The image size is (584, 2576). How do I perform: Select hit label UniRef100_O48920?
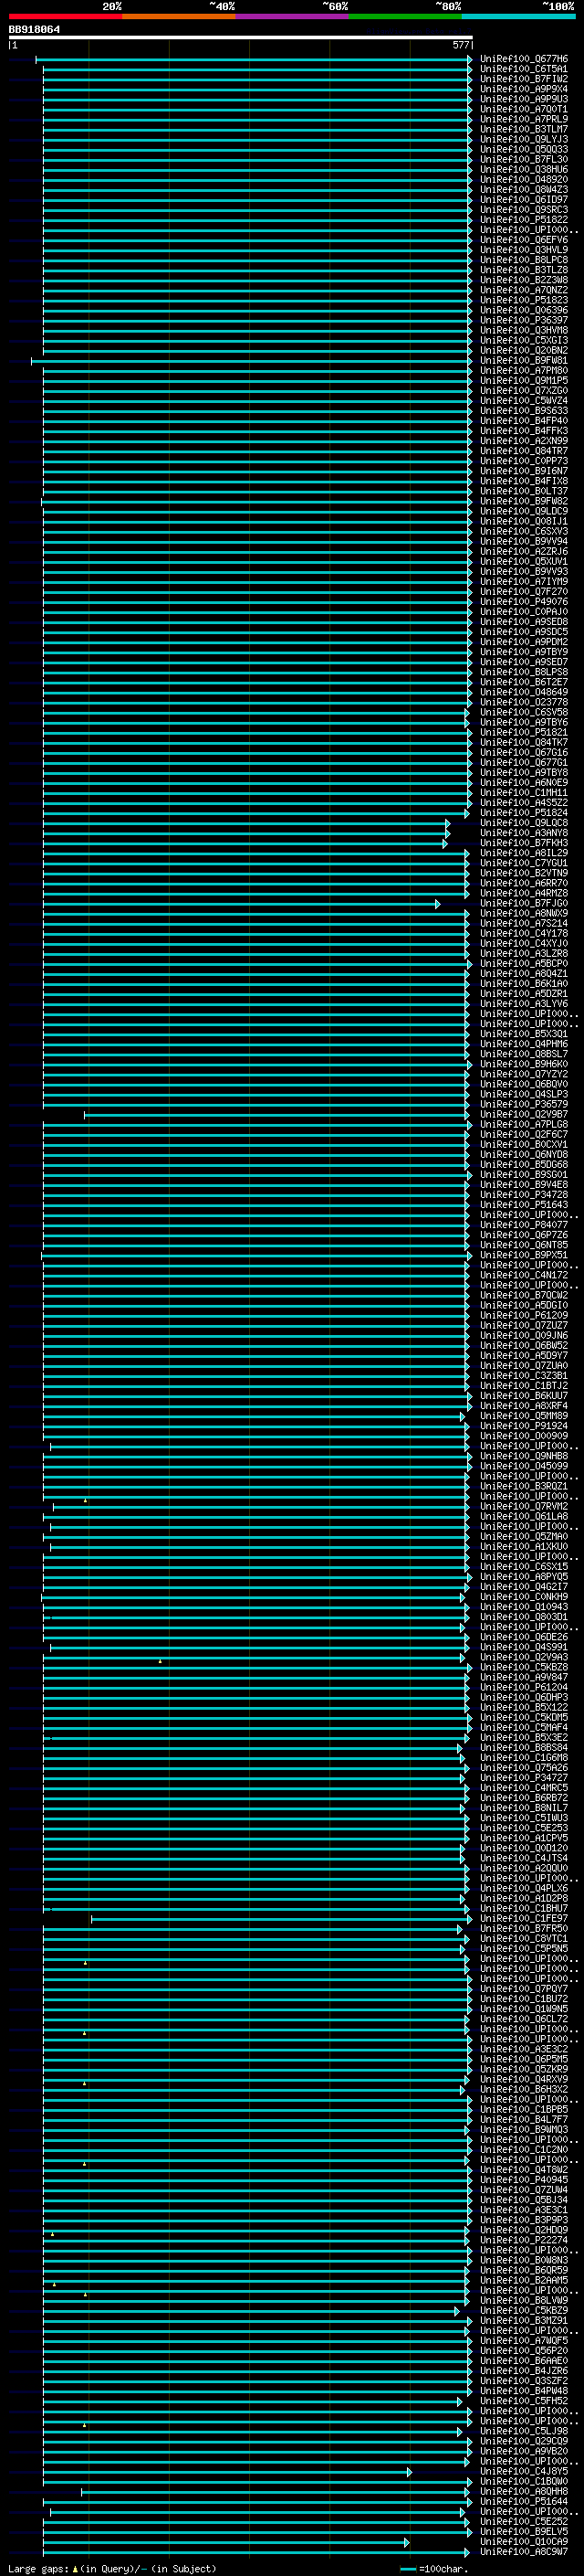(524, 180)
